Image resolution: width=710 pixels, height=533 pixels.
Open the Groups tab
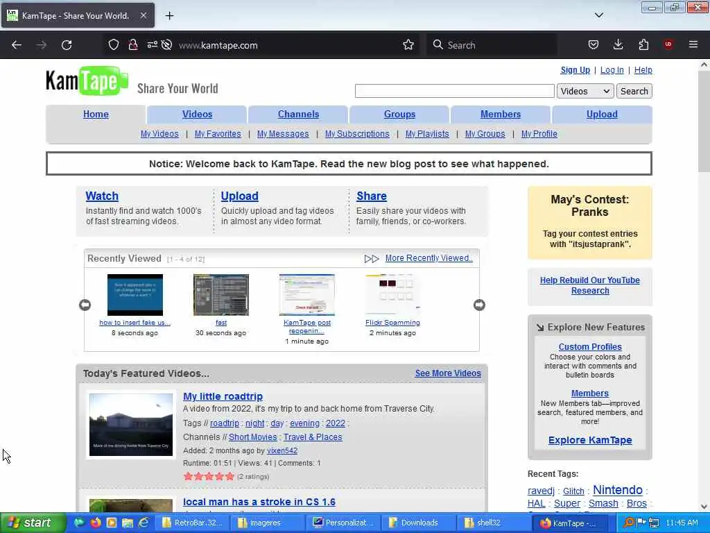point(399,115)
